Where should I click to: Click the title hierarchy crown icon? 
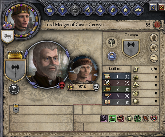point(154,58)
